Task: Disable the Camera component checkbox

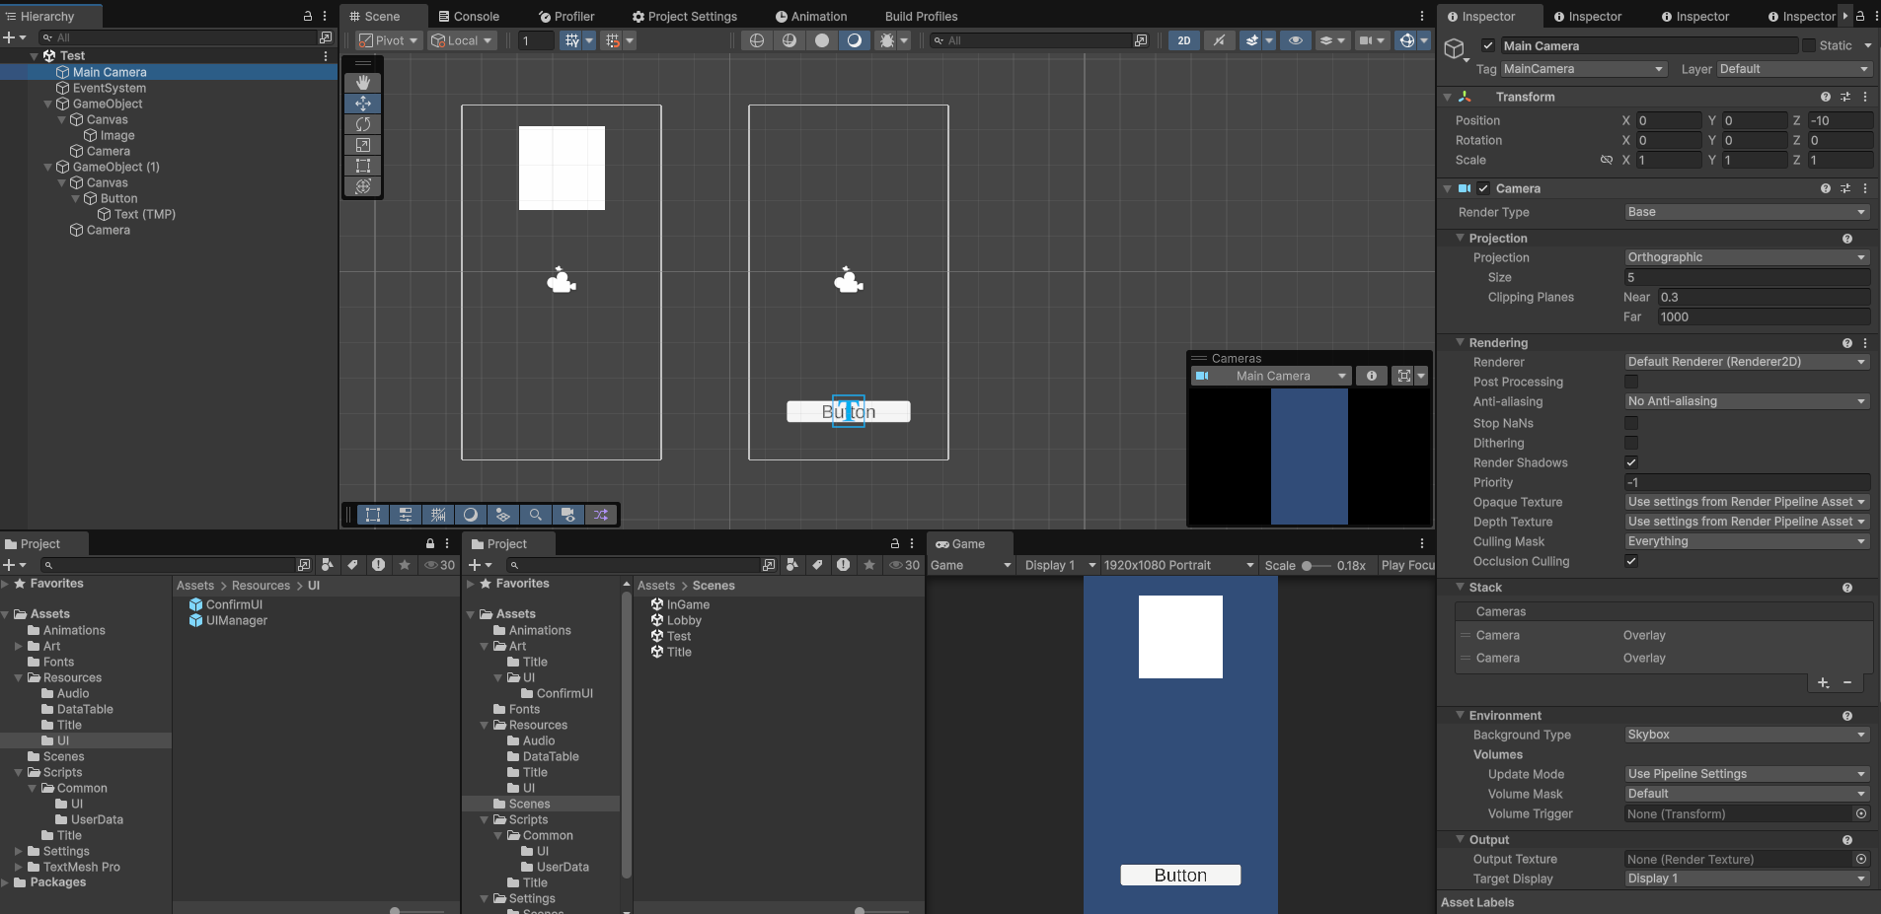Action: pos(1483,188)
